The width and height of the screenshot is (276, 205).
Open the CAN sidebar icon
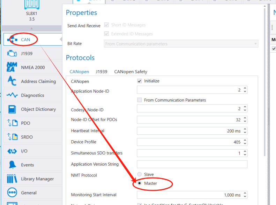[x=12, y=40]
